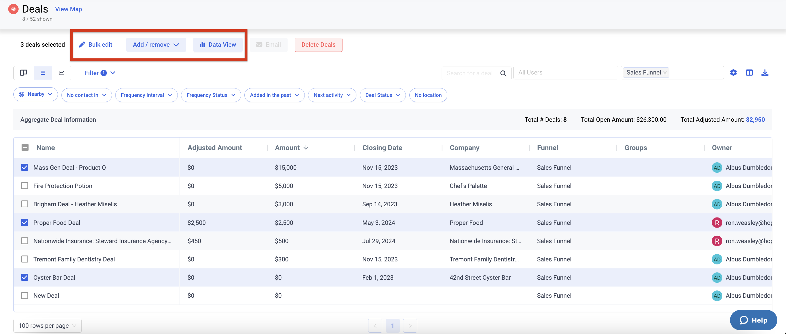The image size is (786, 334).
Task: Toggle the select-all header checkbox
Action: point(25,148)
